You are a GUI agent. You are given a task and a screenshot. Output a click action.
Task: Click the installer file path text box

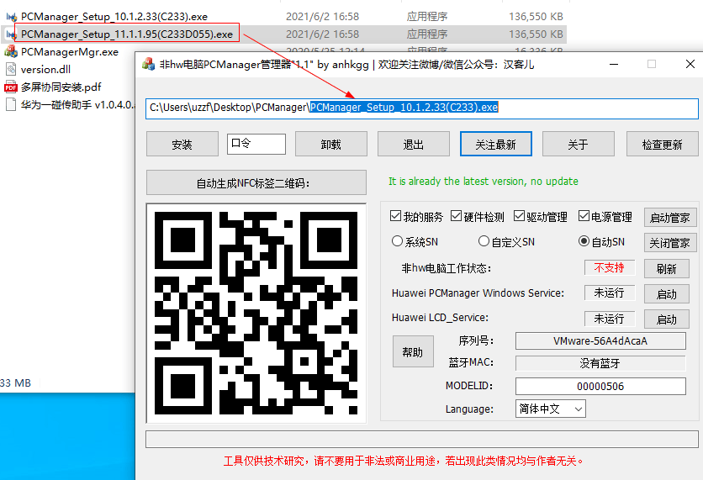click(x=420, y=108)
